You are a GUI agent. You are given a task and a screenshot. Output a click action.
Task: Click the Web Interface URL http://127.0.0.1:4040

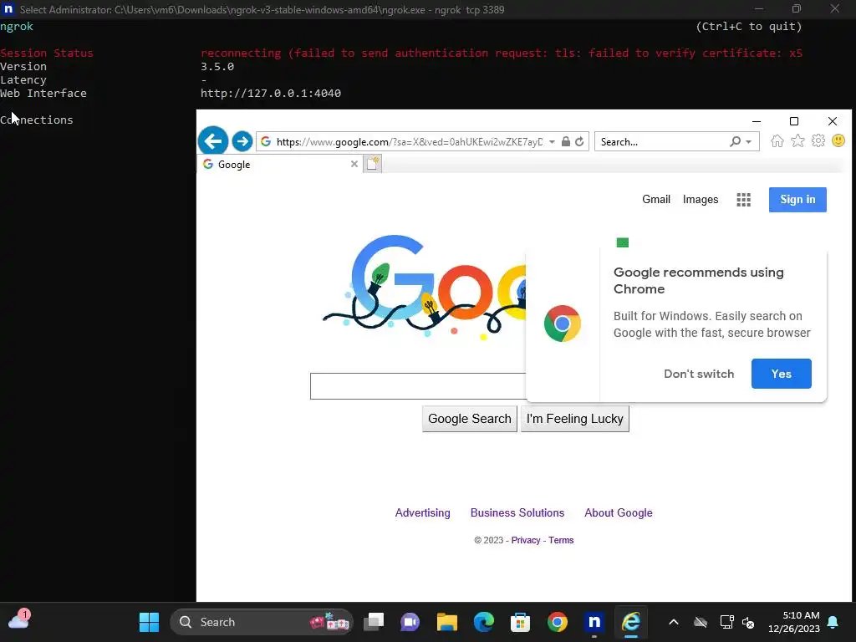tap(271, 94)
